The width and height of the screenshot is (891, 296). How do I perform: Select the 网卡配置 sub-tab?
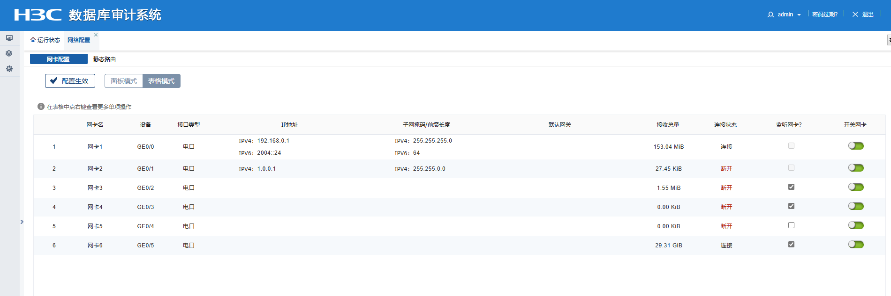[x=59, y=59]
